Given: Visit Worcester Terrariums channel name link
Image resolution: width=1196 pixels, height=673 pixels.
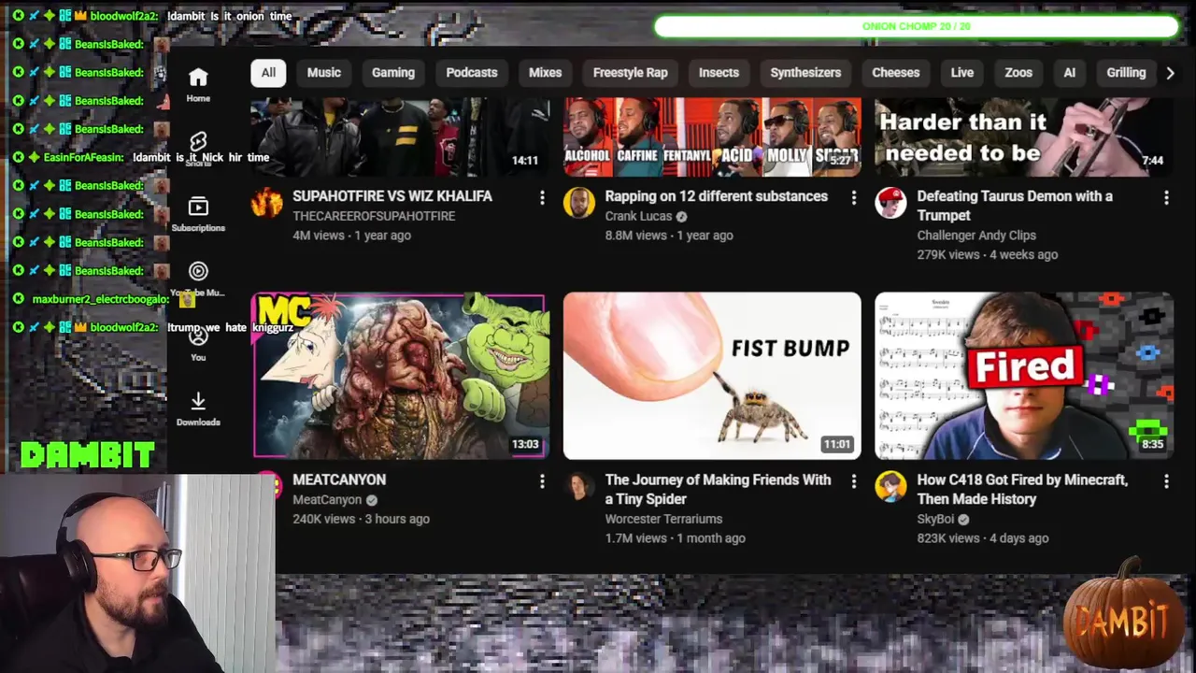Looking at the screenshot, I should click(x=663, y=519).
